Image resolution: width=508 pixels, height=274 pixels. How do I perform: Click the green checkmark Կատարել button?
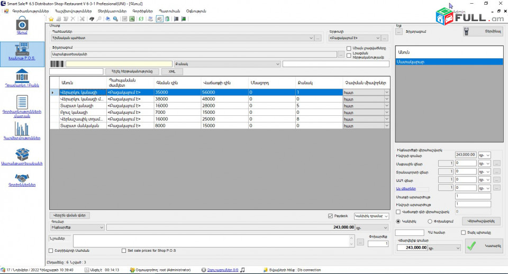tap(484, 246)
